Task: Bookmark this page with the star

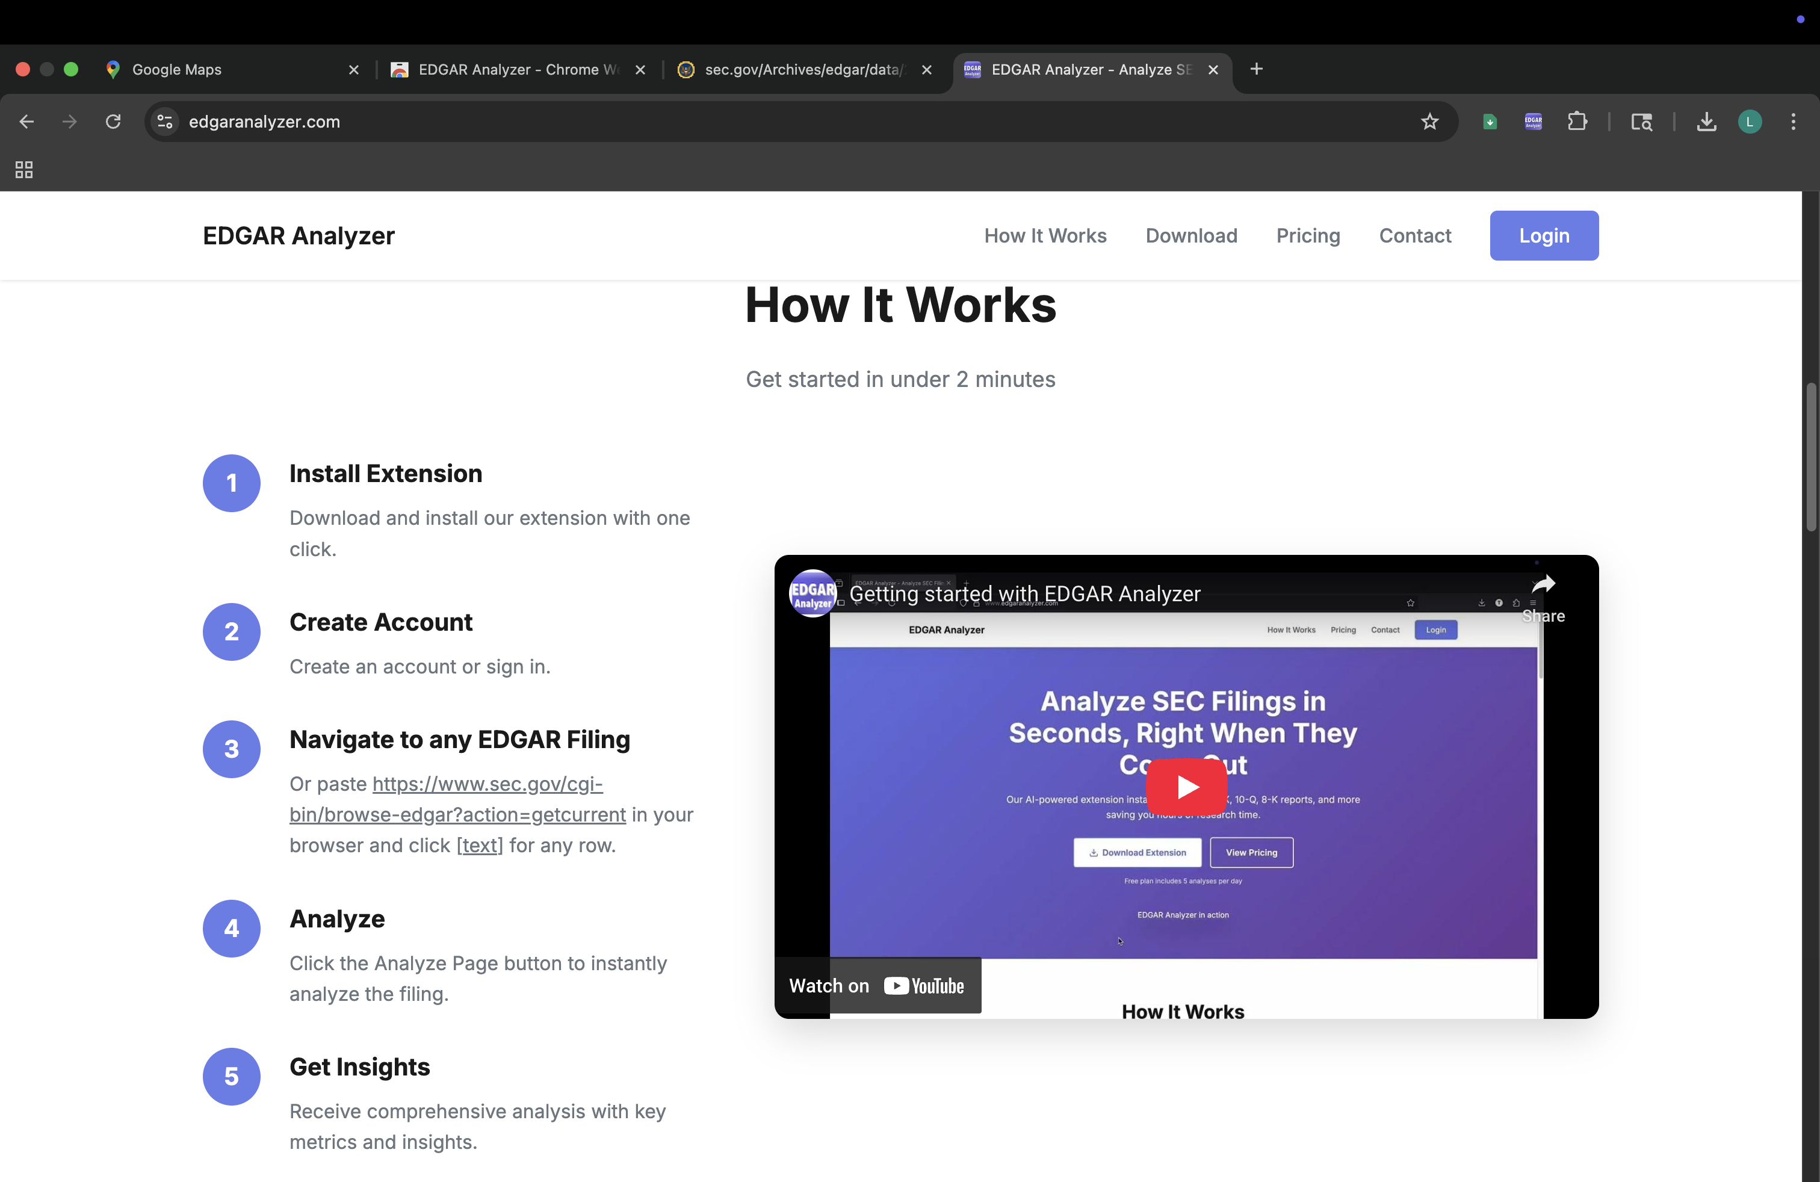Action: (x=1429, y=122)
